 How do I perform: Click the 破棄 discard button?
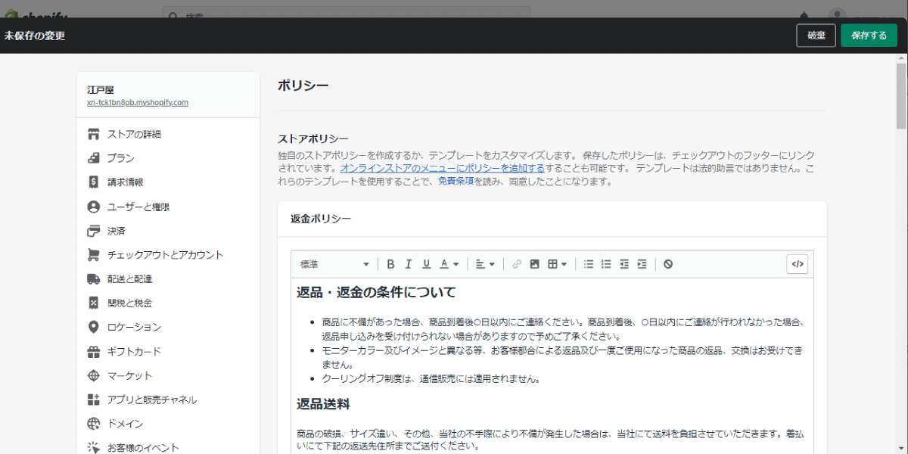[x=816, y=36]
